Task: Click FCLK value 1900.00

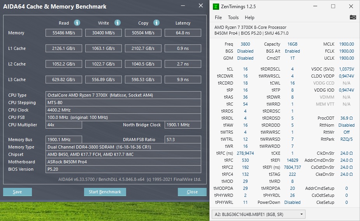Action: point(346,51)
